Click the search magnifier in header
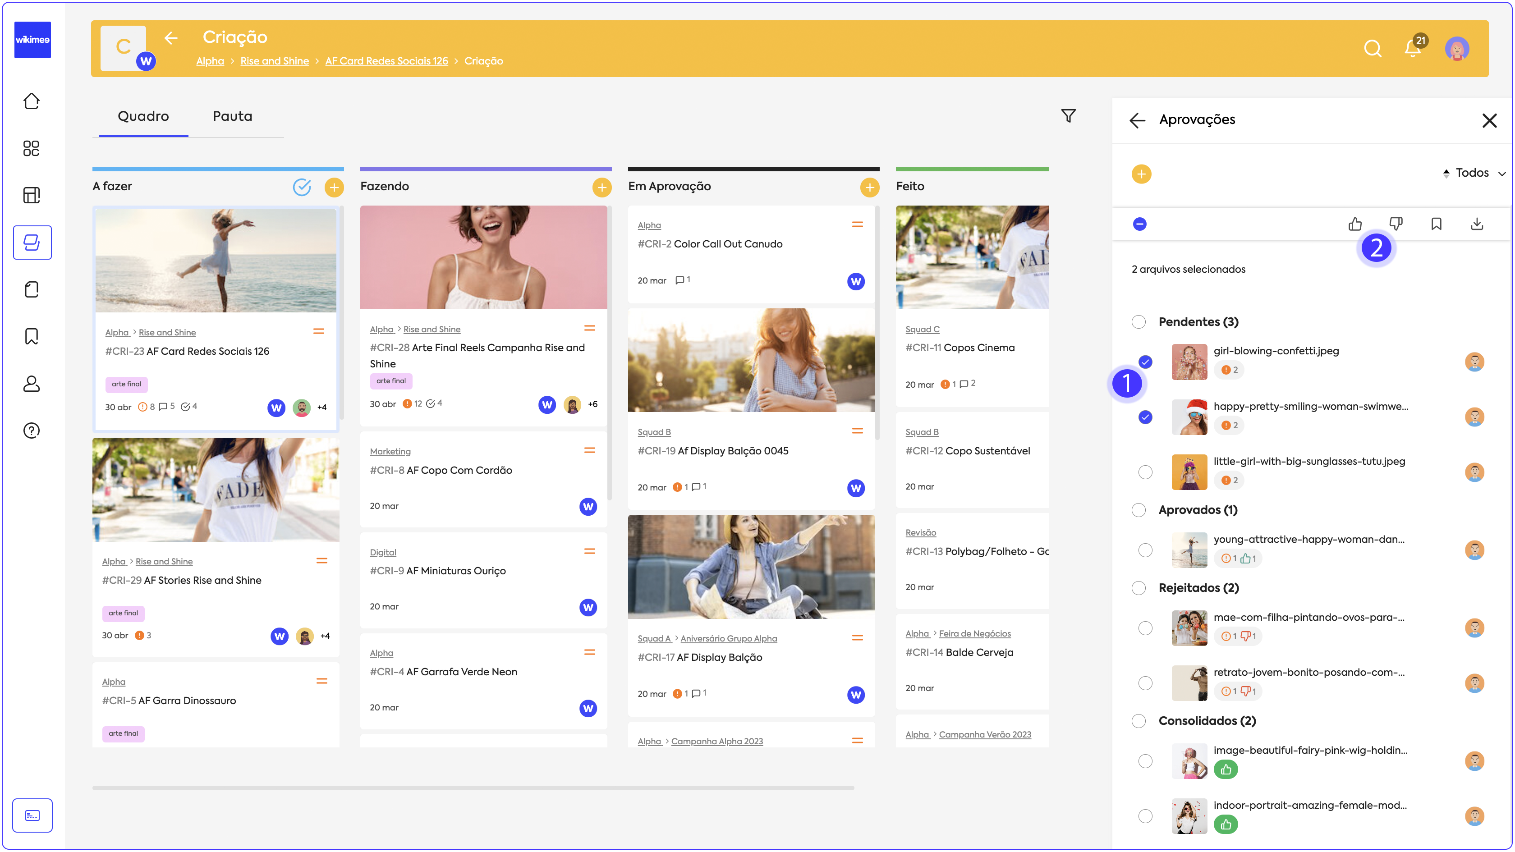 point(1373,48)
